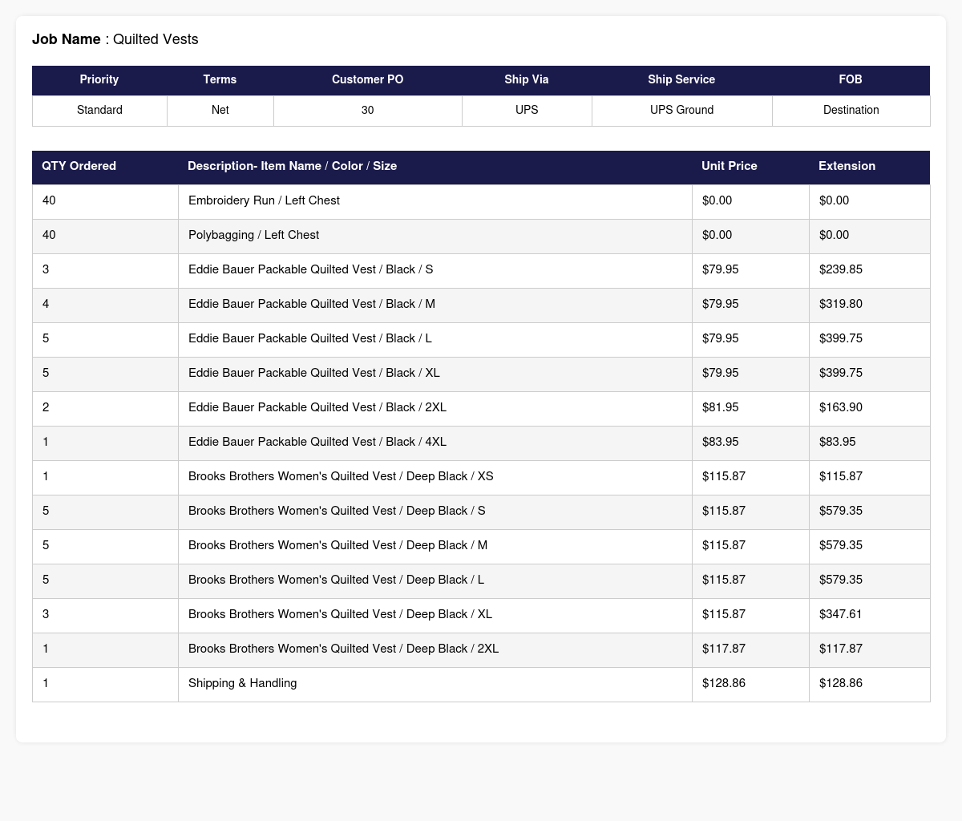Click the $347.61 extension amount
The width and height of the screenshot is (962, 821).
(x=841, y=614)
